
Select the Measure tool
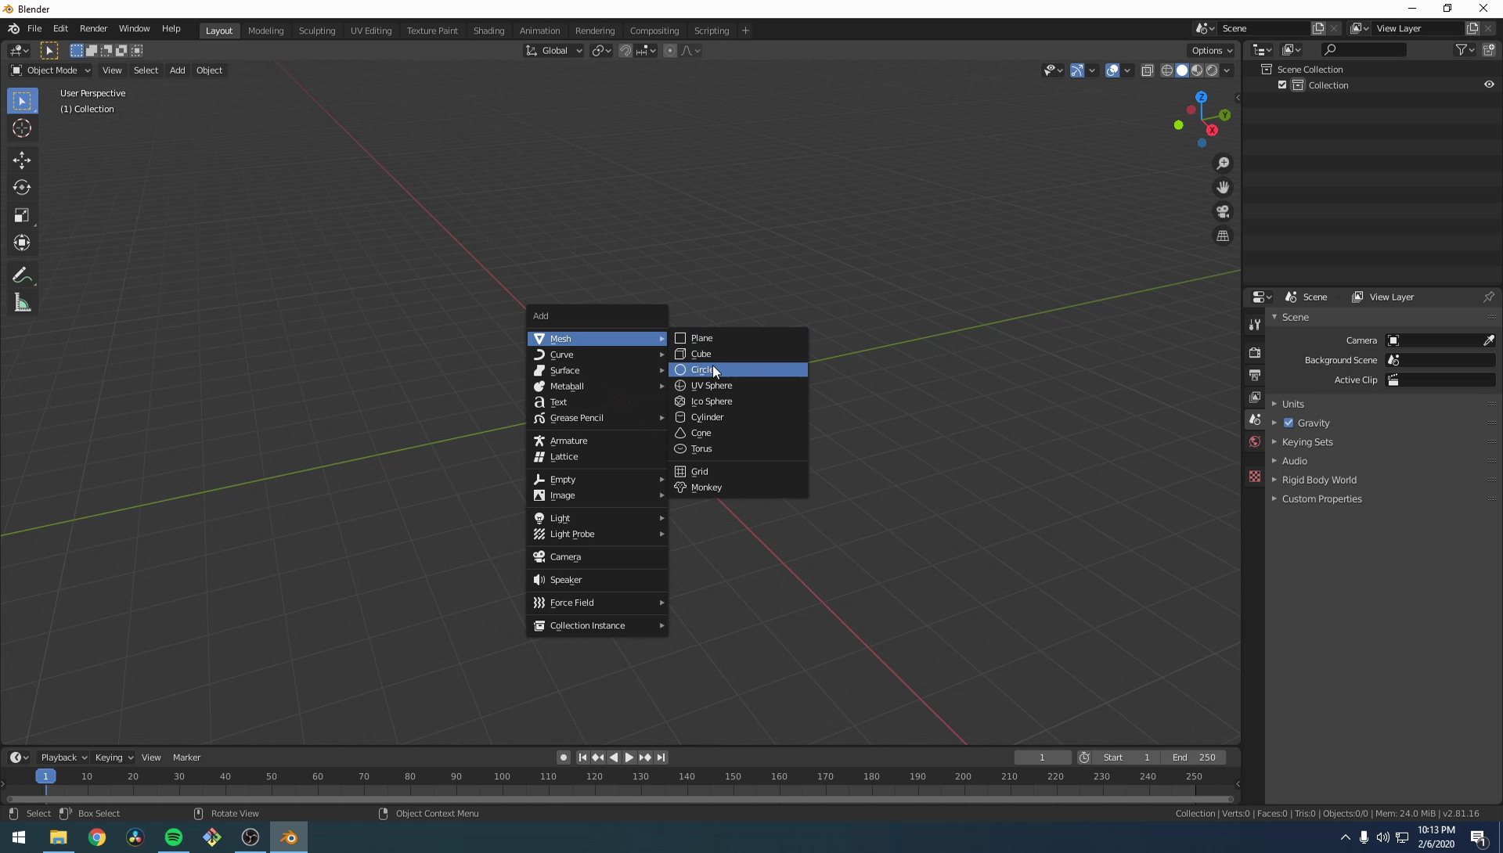tap(22, 303)
